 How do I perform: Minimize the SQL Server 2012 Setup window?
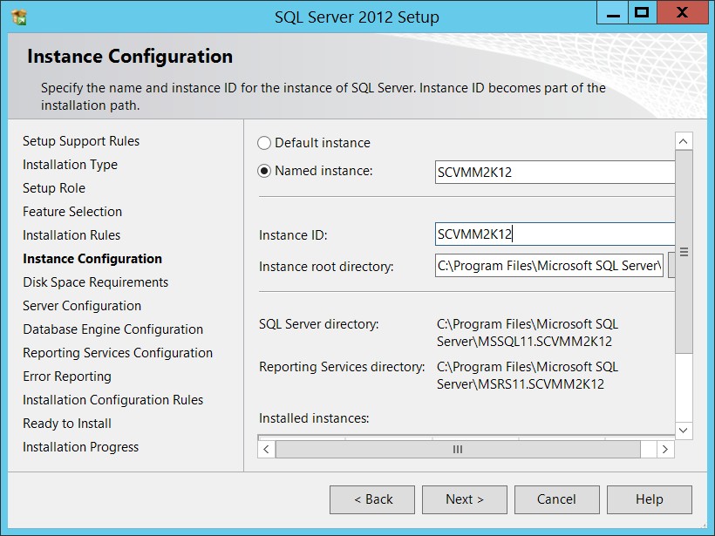[613, 13]
